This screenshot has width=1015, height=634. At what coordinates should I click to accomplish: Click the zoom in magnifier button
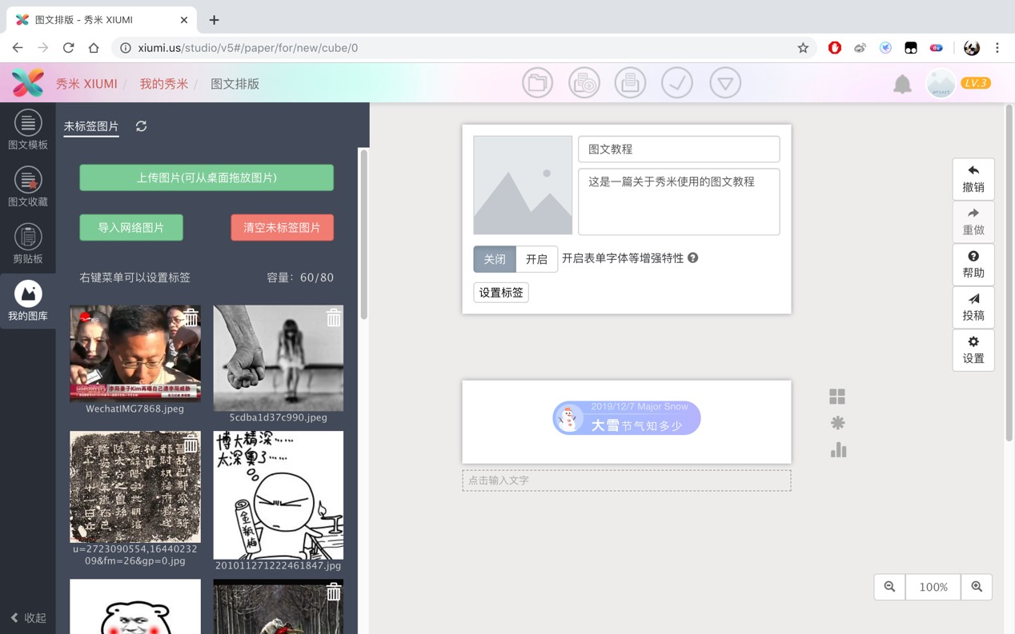click(977, 587)
